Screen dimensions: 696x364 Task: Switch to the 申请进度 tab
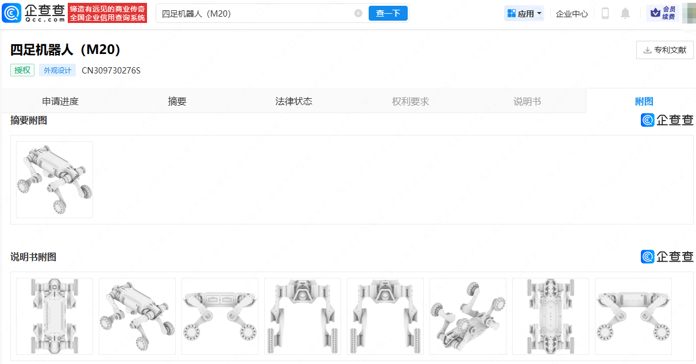60,101
